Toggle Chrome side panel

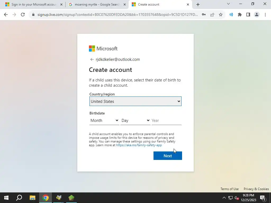coord(248,15)
